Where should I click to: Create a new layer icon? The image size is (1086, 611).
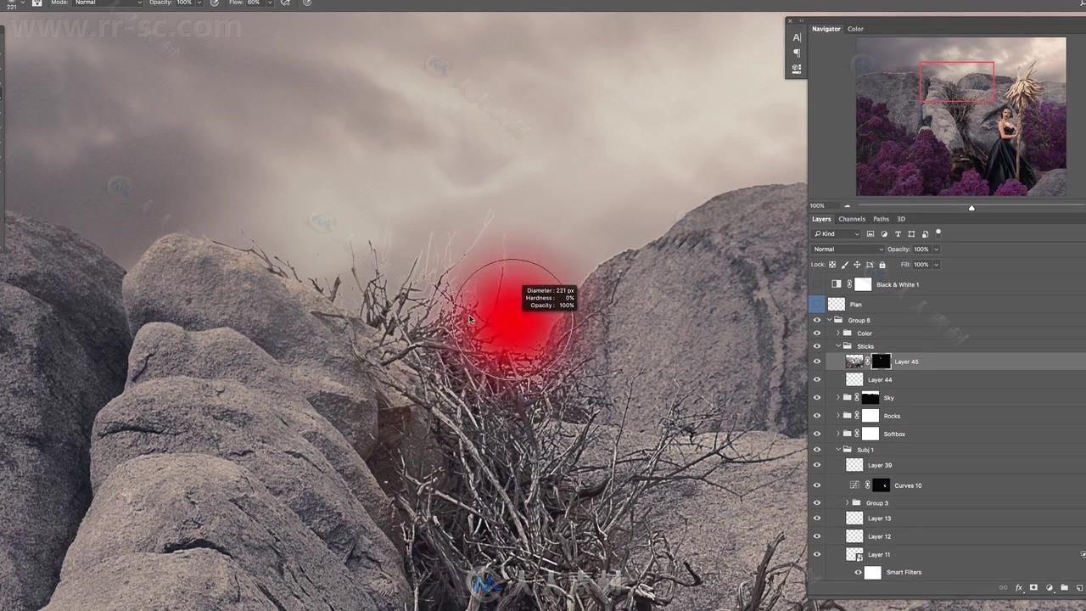pyautogui.click(x=1080, y=587)
